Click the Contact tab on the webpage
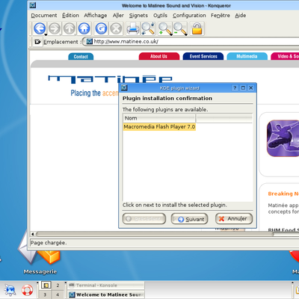Viewport: 299px width, 299px height. 81,57
